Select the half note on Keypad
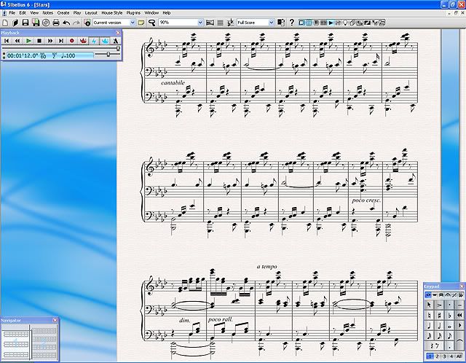Image resolution: width=466 pixels, height=363 pixels. tap(440, 326)
